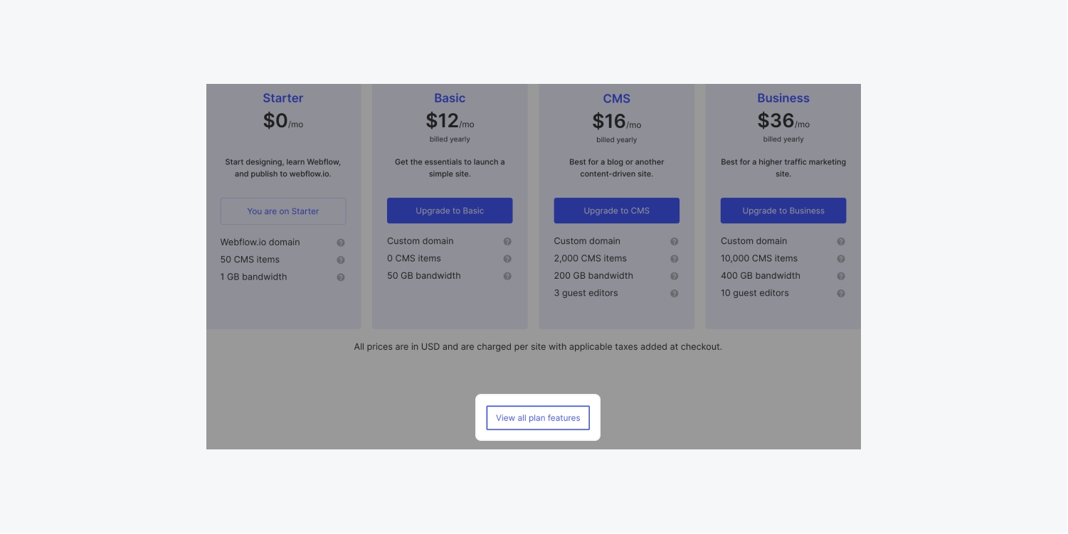Click help icon for CMS plan Custom domain
This screenshot has height=534, width=1068.
point(675,242)
